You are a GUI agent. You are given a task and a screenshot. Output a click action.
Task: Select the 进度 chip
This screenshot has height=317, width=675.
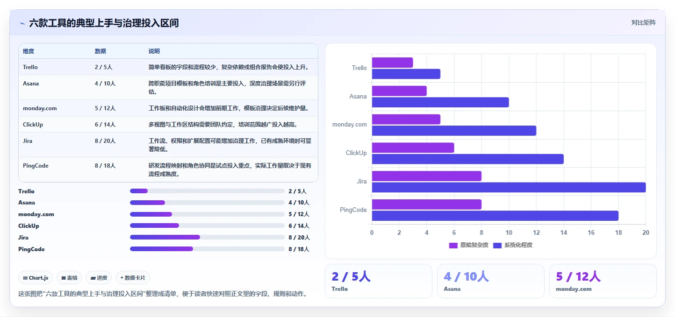point(99,278)
